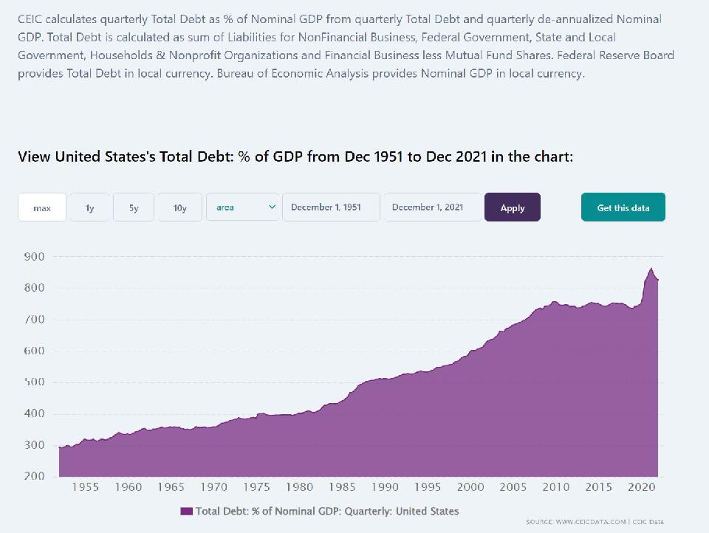The height and width of the screenshot is (533, 709).
Task: Choose the 5y time range
Action: [134, 207]
